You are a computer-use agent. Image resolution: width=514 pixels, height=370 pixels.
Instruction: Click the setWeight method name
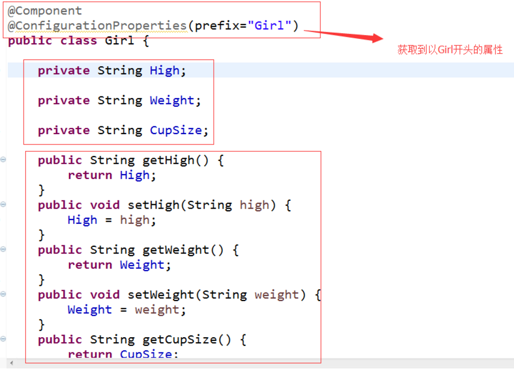click(x=161, y=295)
